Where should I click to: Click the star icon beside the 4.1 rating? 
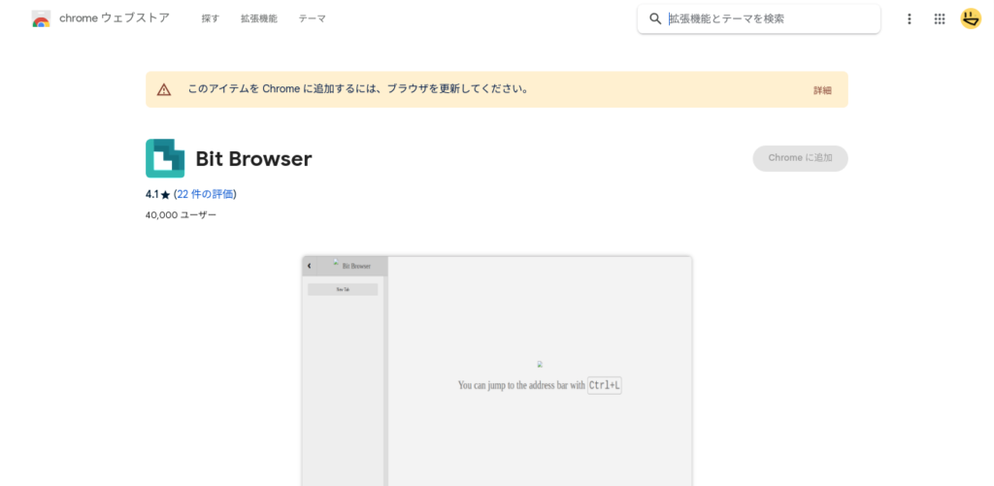(165, 195)
